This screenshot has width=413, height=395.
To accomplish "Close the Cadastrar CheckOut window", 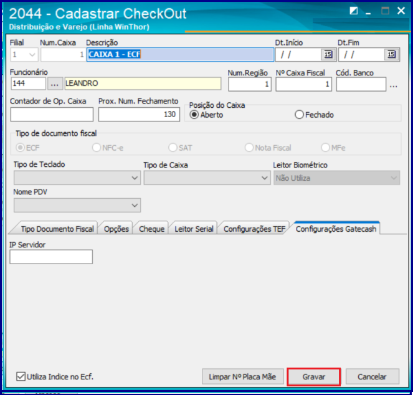I will pyautogui.click(x=401, y=11).
